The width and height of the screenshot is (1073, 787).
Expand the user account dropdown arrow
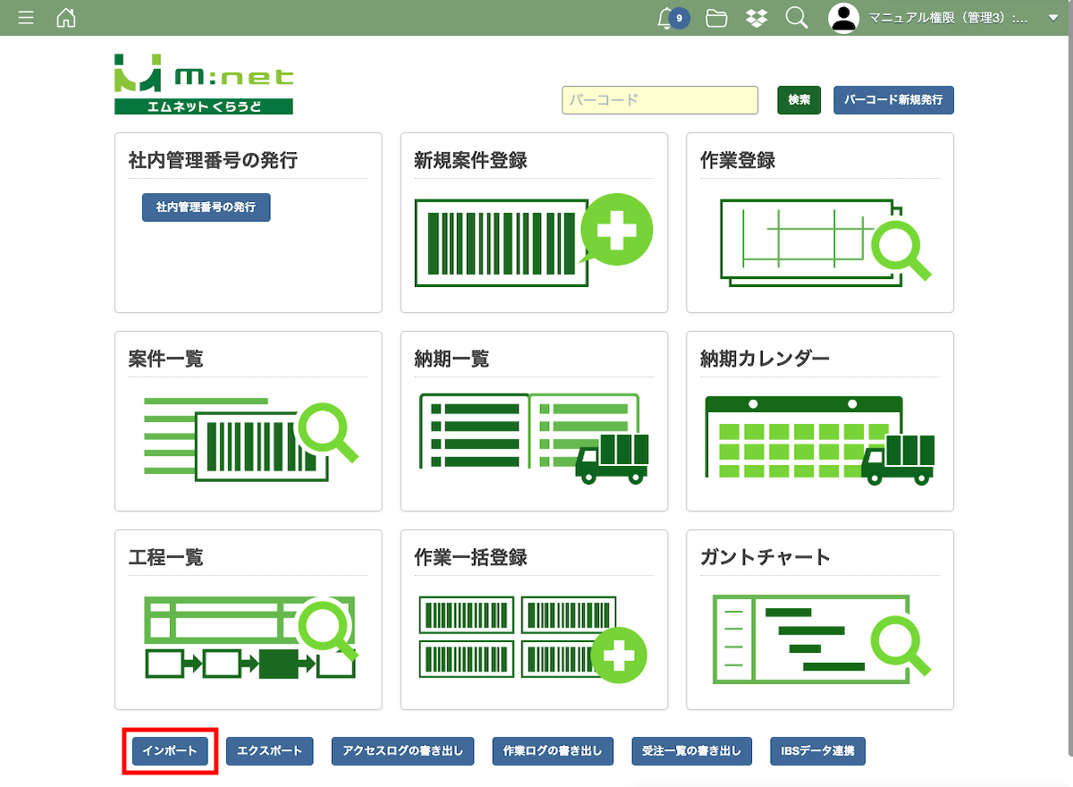pos(1052,18)
